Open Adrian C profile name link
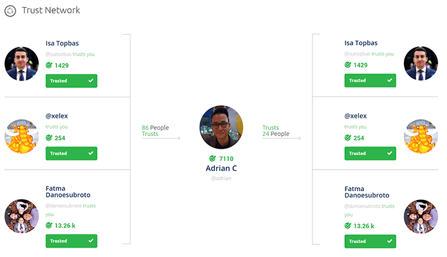 [221, 168]
